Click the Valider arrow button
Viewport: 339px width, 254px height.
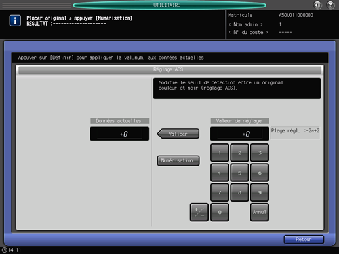click(178, 134)
